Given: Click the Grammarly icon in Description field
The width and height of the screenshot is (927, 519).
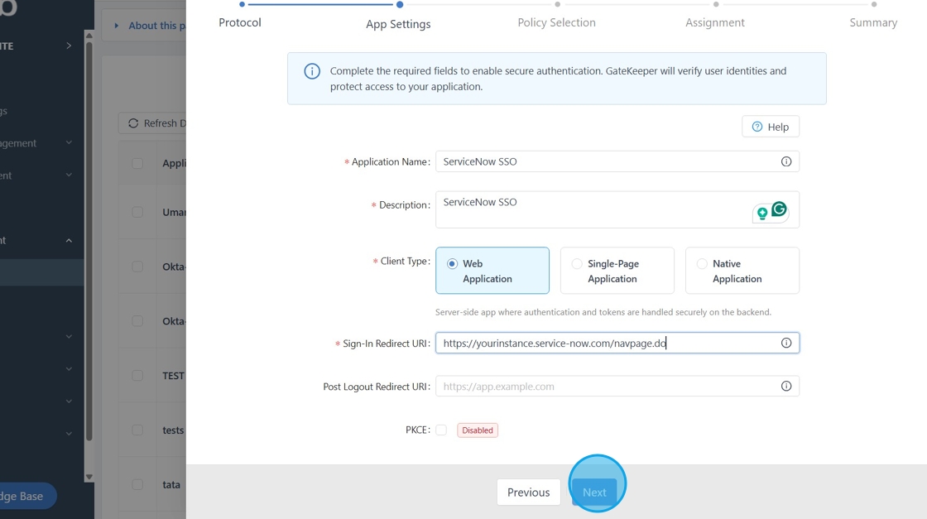Looking at the screenshot, I should (779, 209).
